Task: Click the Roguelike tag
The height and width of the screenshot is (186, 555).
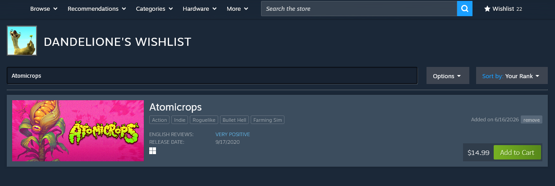Action: click(204, 120)
